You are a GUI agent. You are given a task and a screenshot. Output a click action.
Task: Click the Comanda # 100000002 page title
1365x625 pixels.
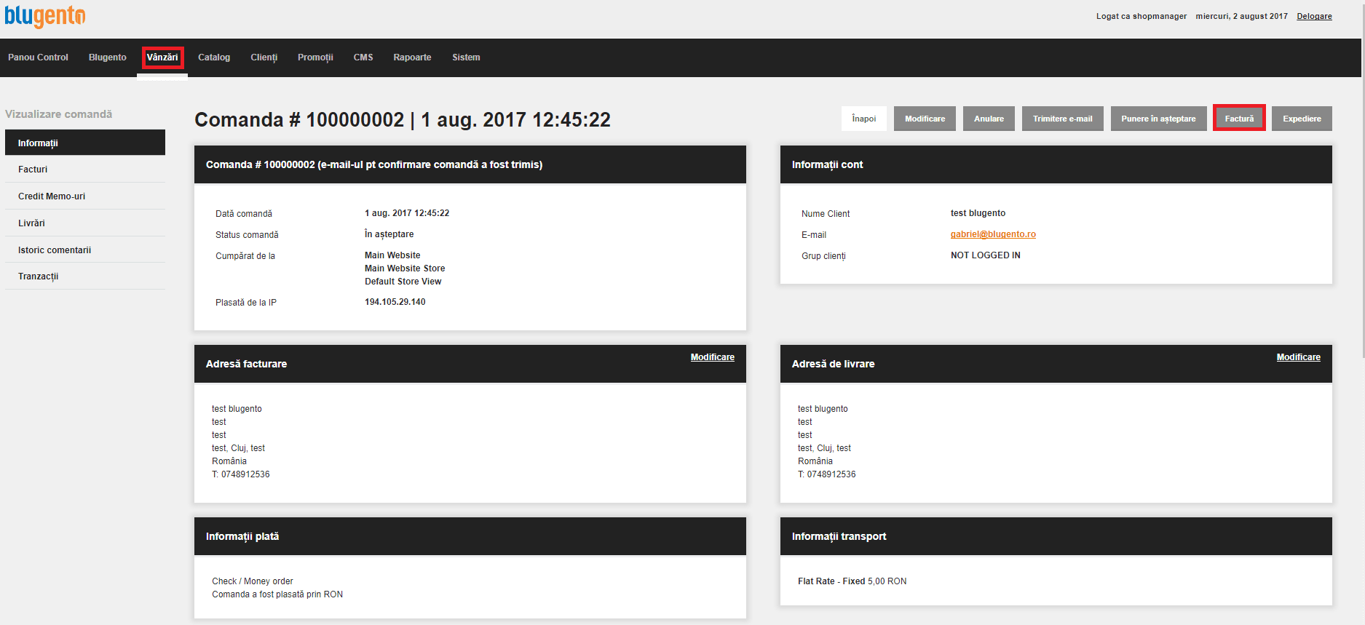pyautogui.click(x=403, y=120)
